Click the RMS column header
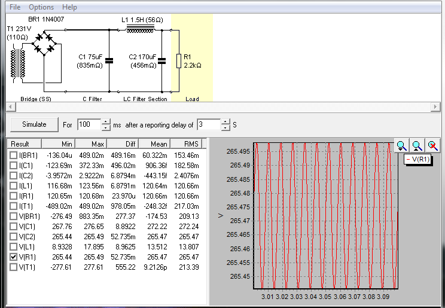 point(187,144)
